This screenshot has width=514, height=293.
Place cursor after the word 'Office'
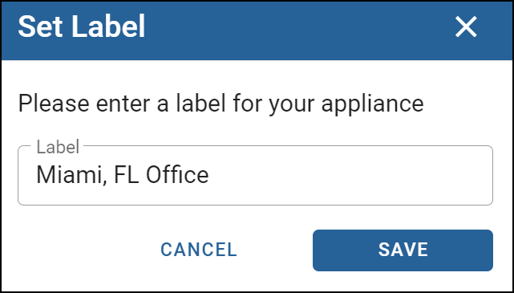(x=210, y=175)
